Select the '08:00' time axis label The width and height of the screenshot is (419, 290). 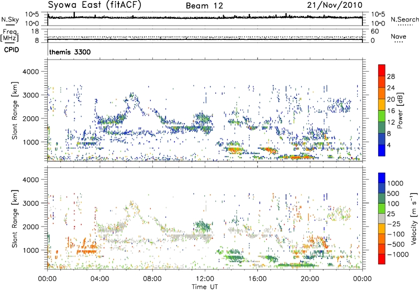152,279
